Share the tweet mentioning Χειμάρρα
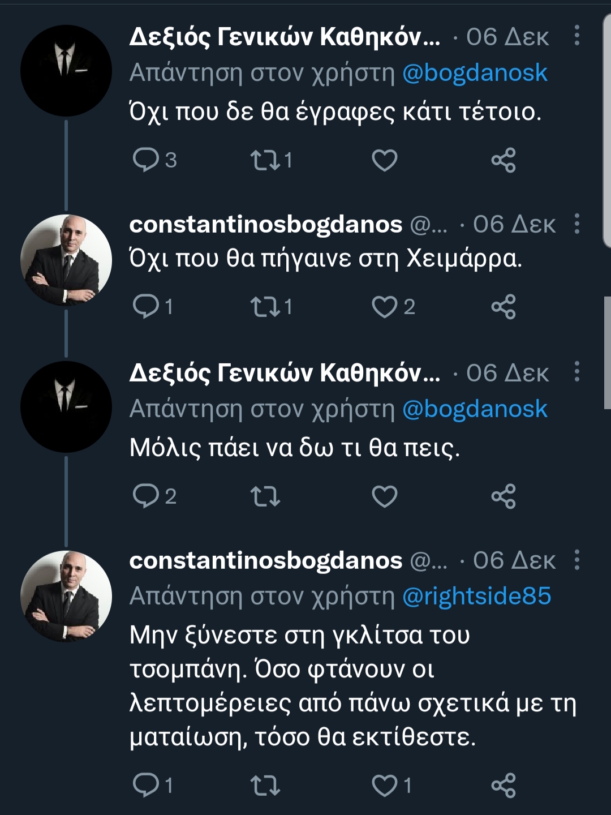 pyautogui.click(x=504, y=307)
